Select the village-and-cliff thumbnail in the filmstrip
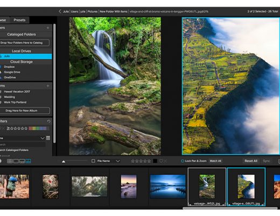This screenshot has height=216, width=280. [x=246, y=186]
